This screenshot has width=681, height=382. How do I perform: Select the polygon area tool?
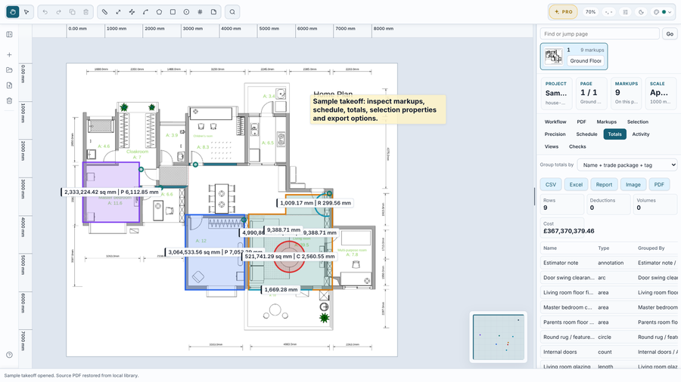(x=159, y=12)
